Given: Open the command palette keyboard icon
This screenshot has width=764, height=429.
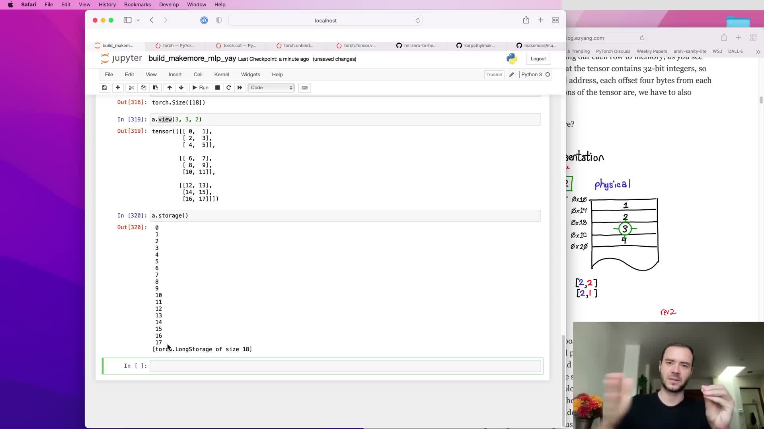Looking at the screenshot, I should tap(304, 87).
